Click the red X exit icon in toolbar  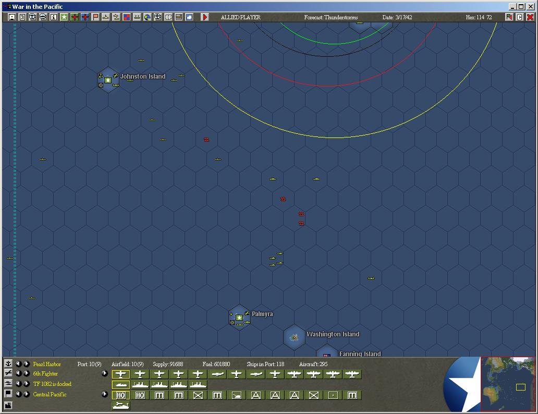(x=530, y=17)
